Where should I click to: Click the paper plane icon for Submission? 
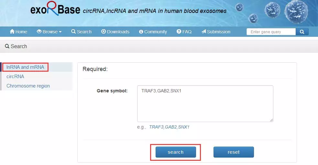(203, 32)
